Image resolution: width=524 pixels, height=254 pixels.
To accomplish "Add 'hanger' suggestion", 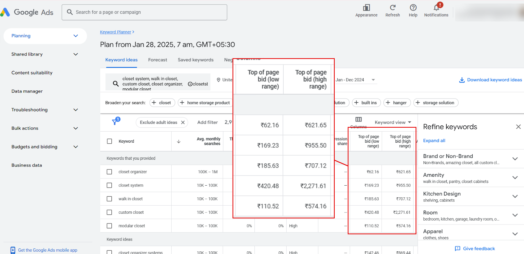I will (x=397, y=103).
